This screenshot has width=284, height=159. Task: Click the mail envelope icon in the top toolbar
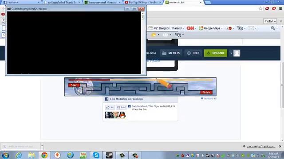tap(251, 28)
